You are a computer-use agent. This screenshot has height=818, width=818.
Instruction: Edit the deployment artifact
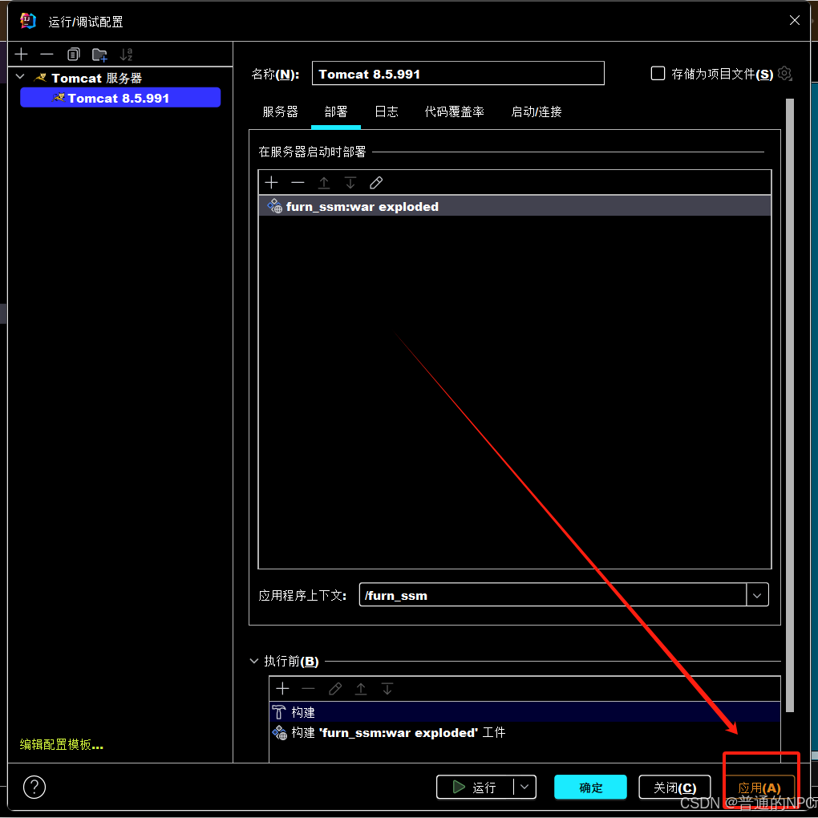[x=376, y=183]
